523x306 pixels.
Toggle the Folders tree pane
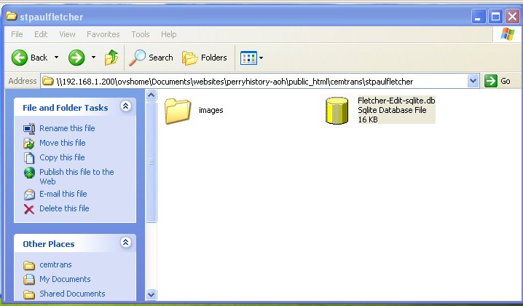[205, 58]
